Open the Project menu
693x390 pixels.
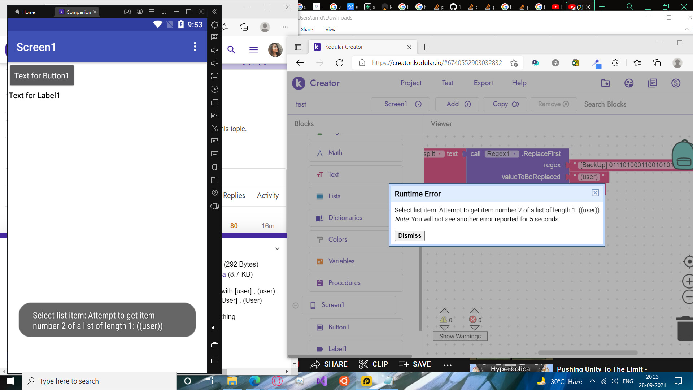(x=411, y=83)
